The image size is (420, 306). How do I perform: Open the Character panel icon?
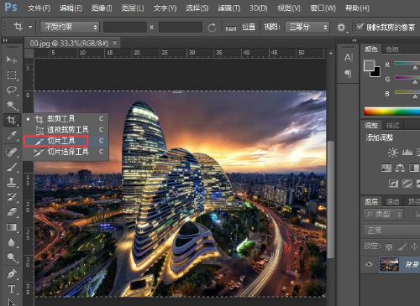click(x=348, y=58)
